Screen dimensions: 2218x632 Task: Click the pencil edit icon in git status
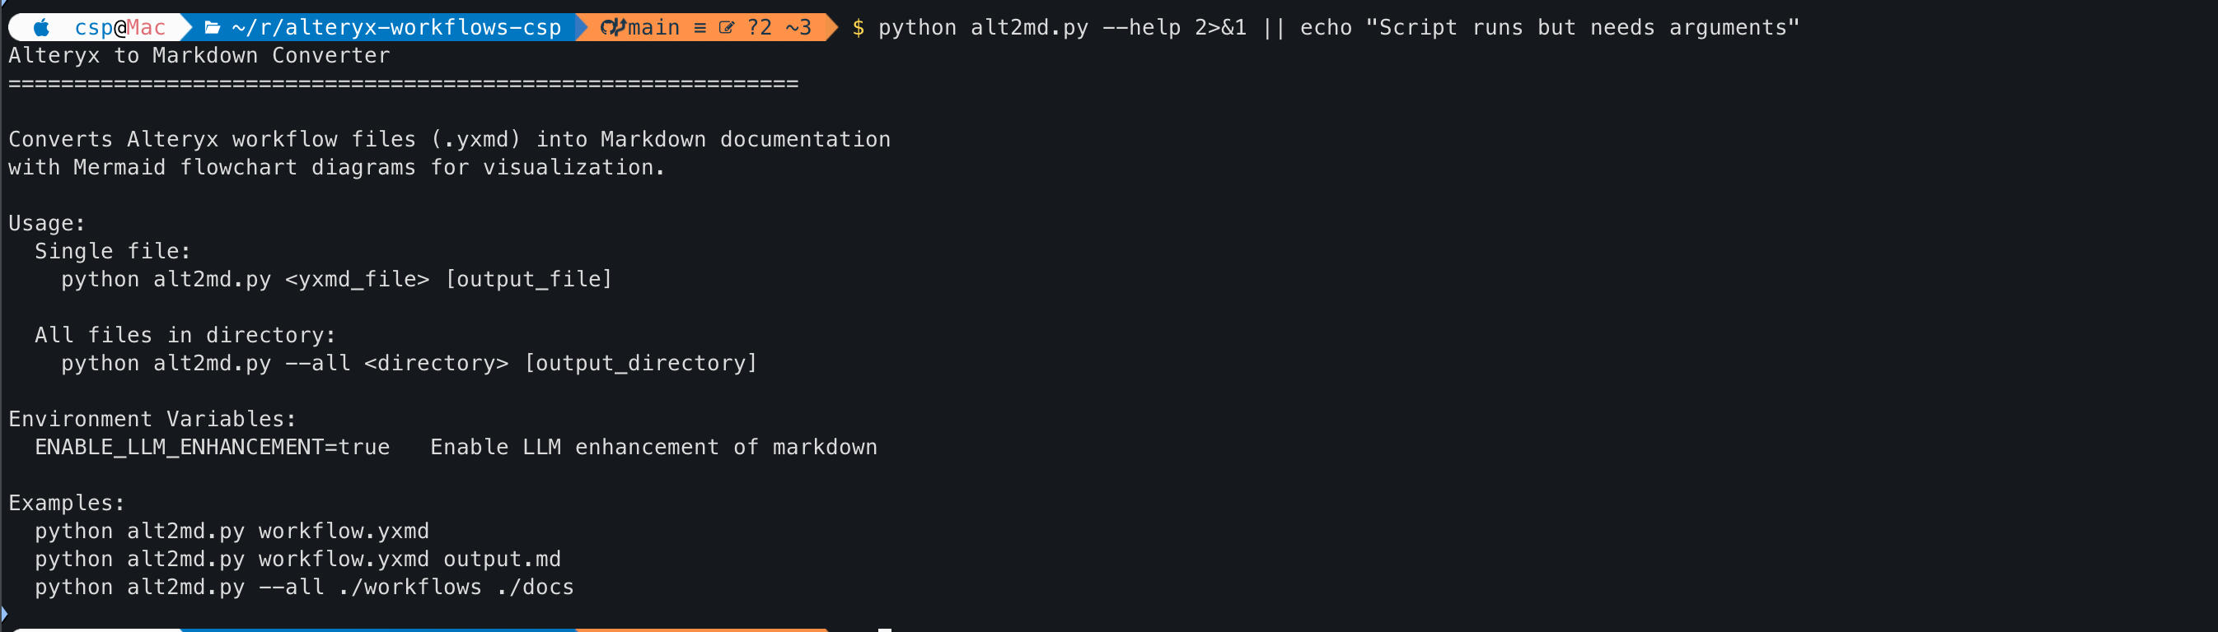(727, 27)
